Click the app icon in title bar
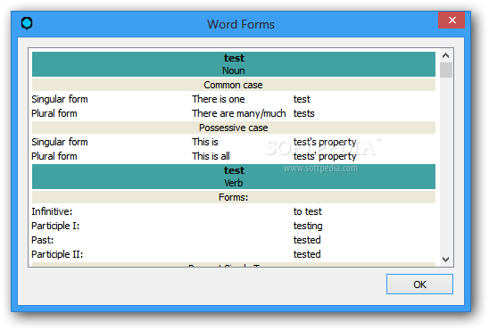 tap(27, 23)
